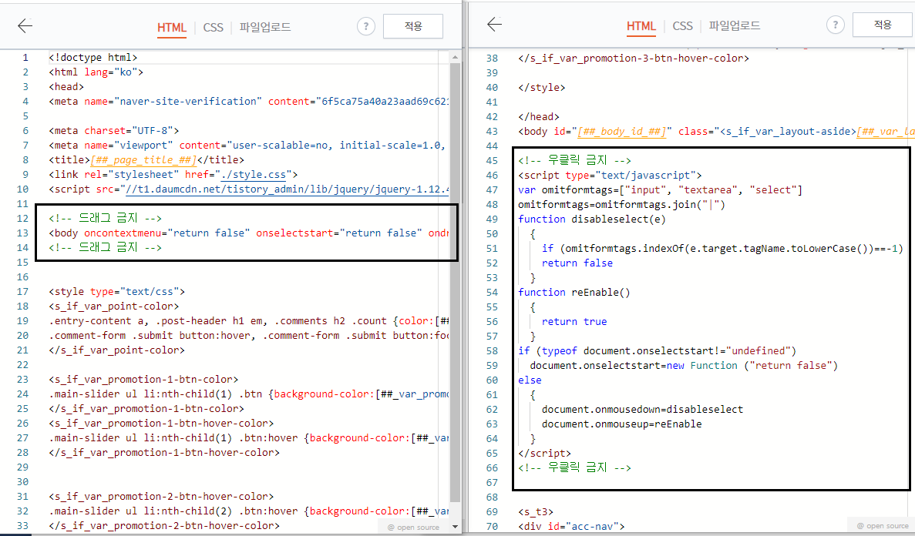Image resolution: width=915 pixels, height=536 pixels.
Task: Click the left editor scrollbar down arrow
Action: click(455, 527)
